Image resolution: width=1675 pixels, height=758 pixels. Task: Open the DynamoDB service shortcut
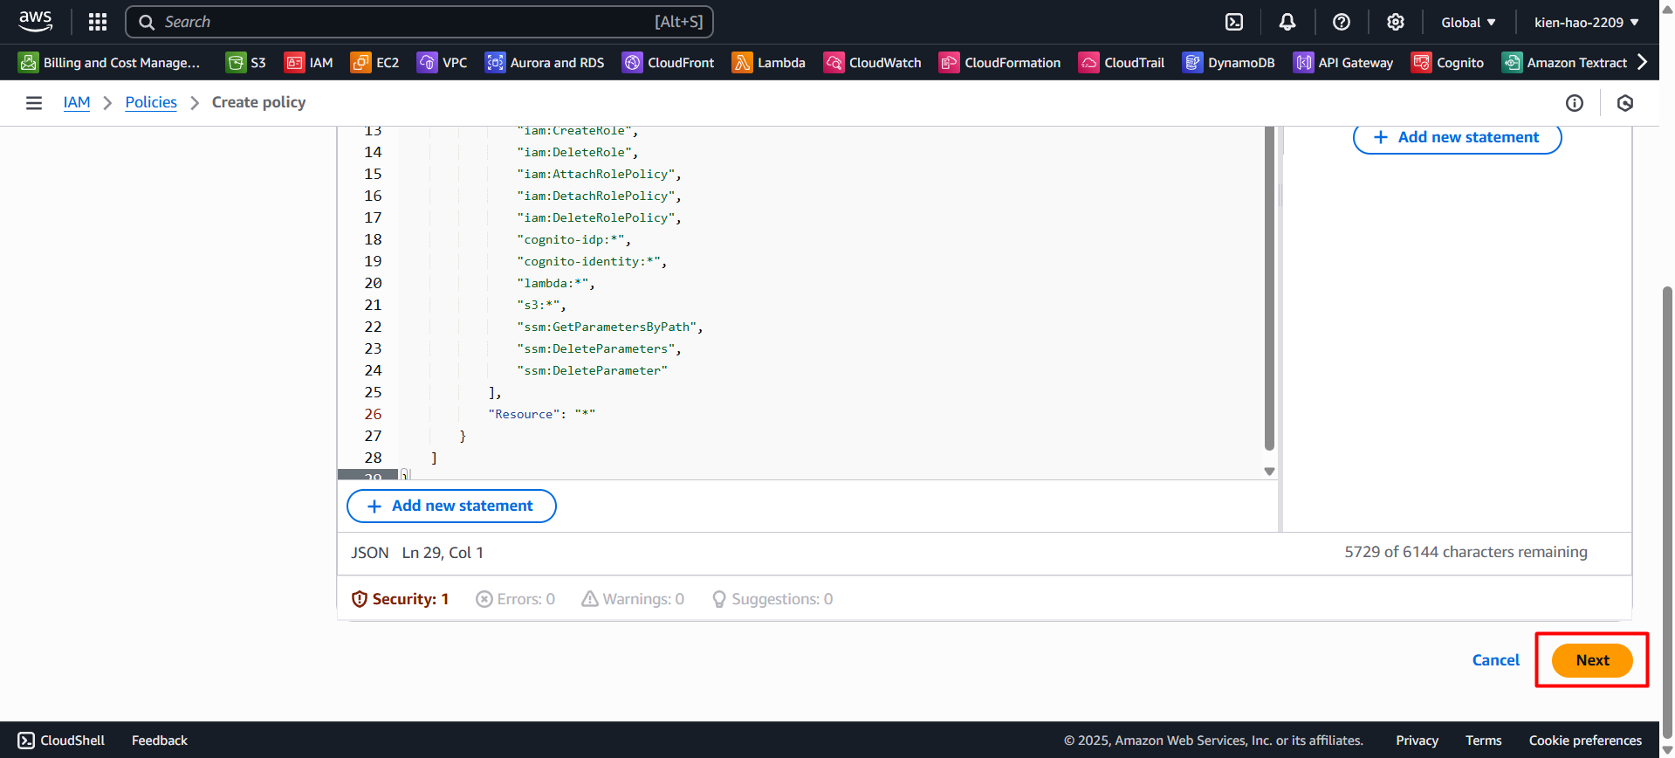click(1229, 63)
